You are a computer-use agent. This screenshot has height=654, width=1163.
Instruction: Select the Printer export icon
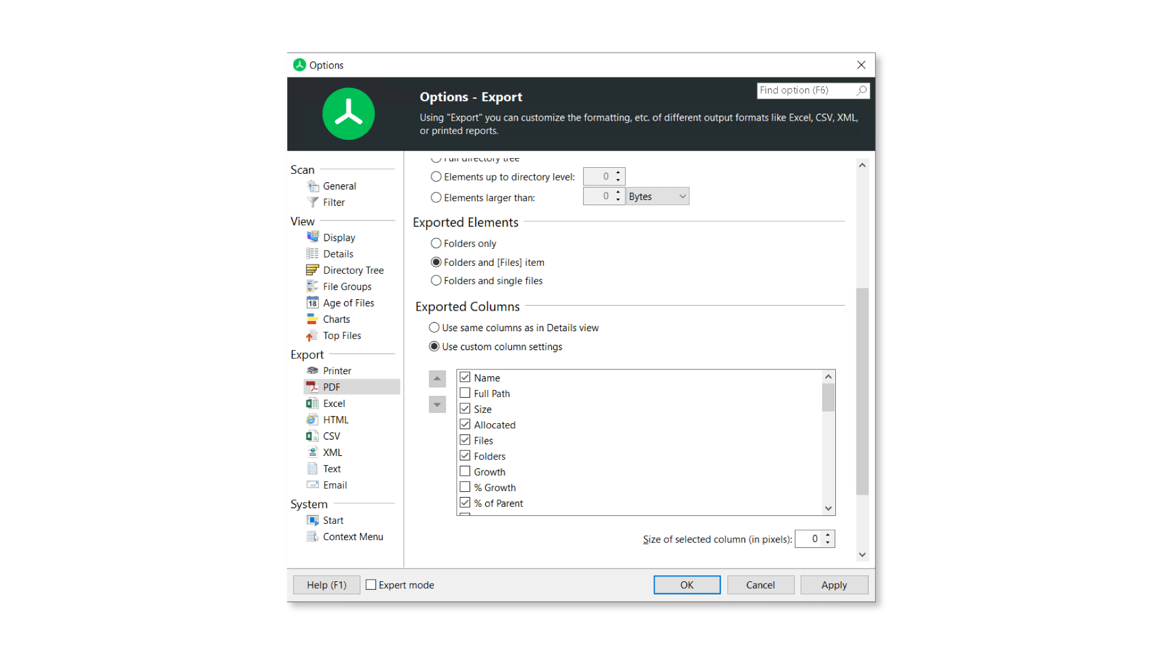[314, 370]
